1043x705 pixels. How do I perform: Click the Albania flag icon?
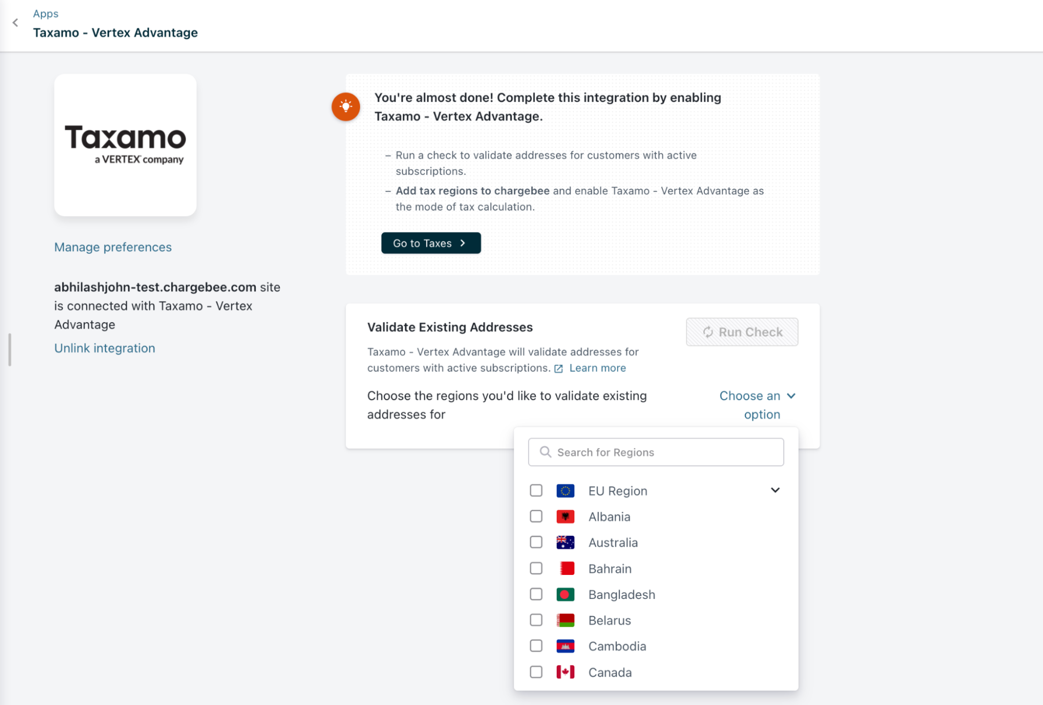point(565,516)
